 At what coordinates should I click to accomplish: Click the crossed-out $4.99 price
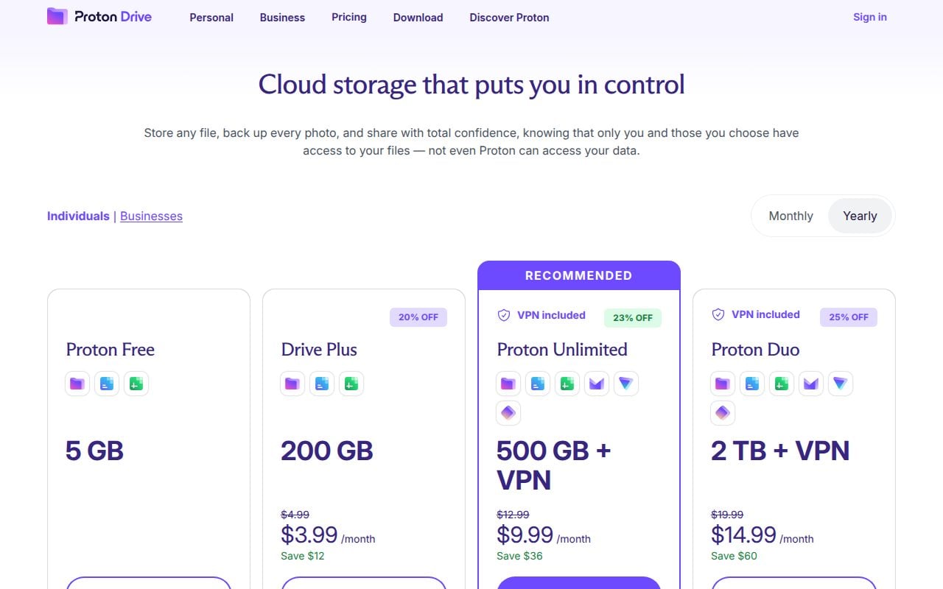[295, 515]
